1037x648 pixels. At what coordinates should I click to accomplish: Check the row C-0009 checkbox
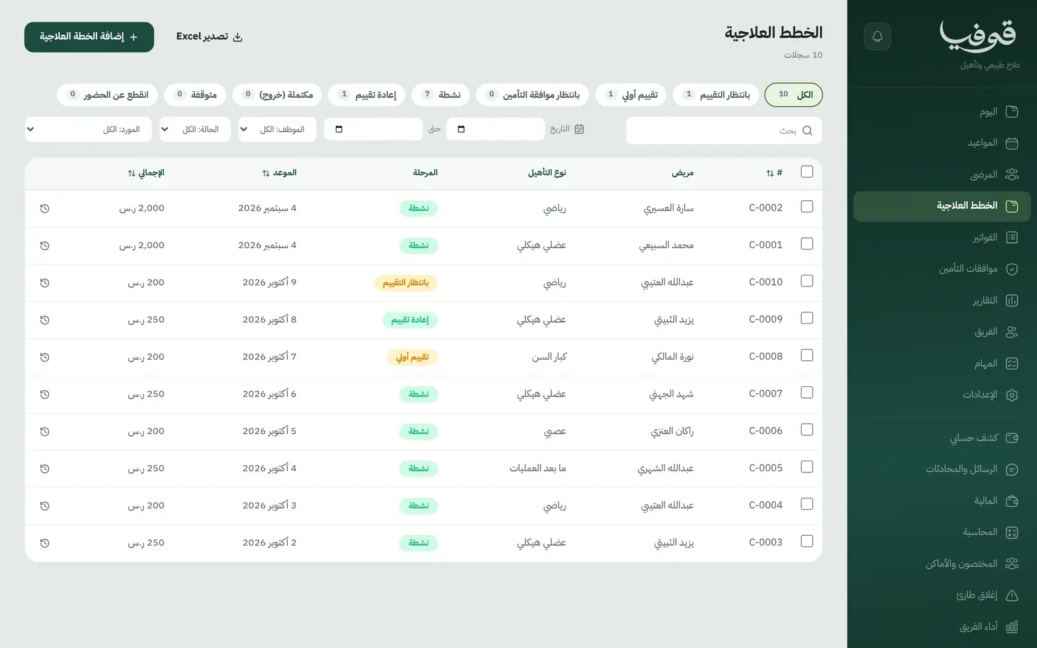[x=807, y=318]
